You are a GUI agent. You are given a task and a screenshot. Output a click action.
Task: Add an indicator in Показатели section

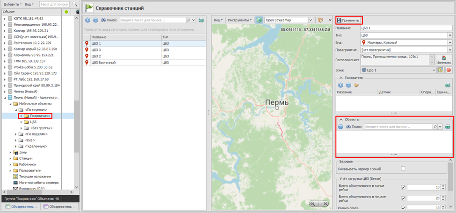(x=340, y=85)
